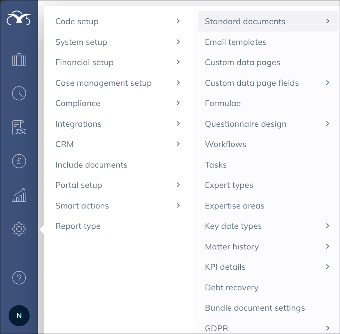This screenshot has height=334, width=340.
Task: Click the bird logo icon in sidebar
Action: point(19,18)
